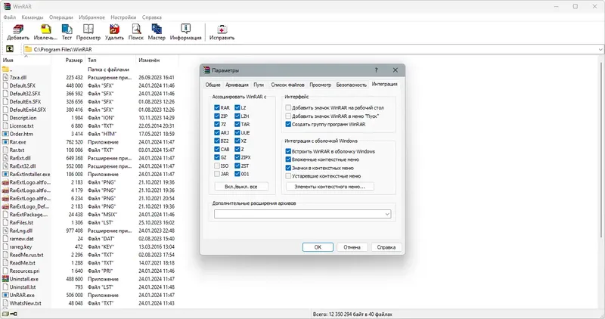Select the RarLng.dll file icon
This screenshot has width=605, height=319.
coord(5,231)
